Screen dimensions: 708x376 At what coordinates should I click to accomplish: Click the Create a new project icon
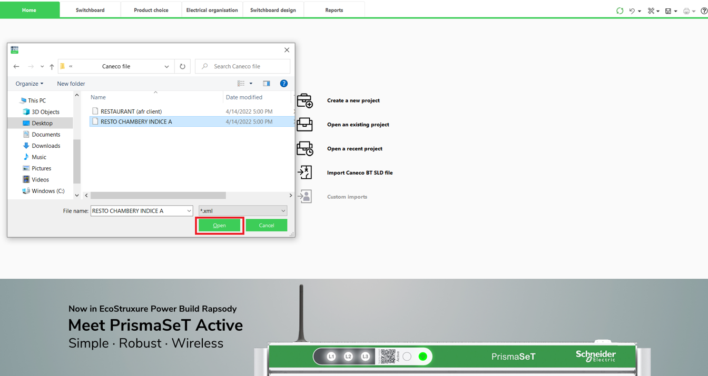(x=304, y=100)
